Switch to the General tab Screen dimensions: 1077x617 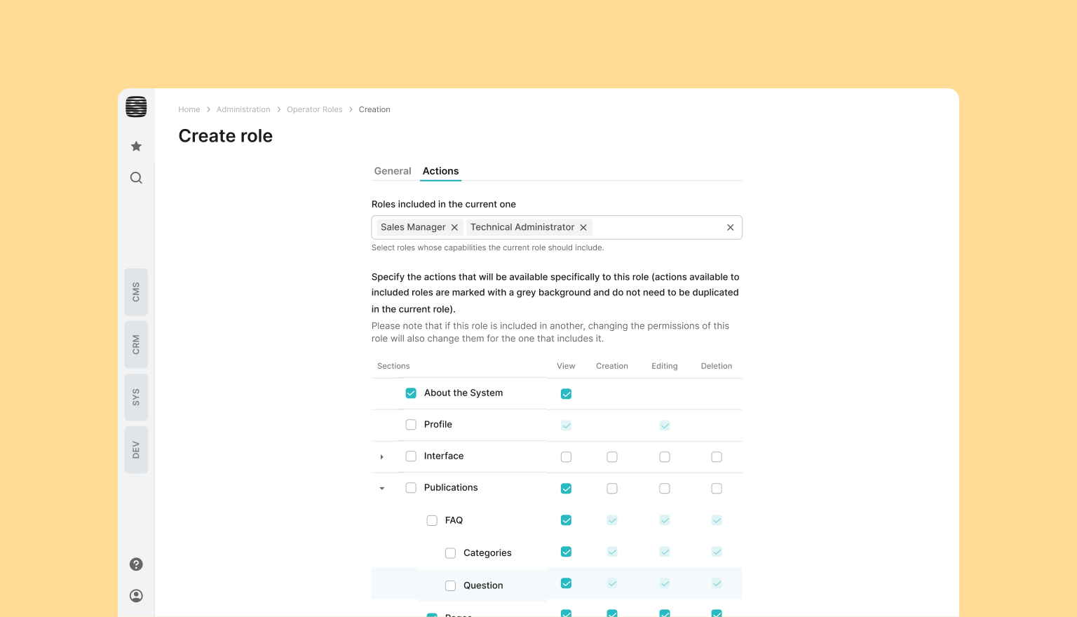[393, 171]
